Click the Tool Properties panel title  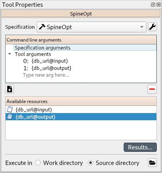coord(23,5)
